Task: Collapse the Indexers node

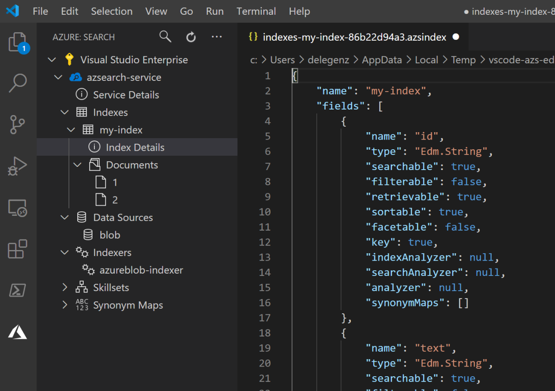Action: (65, 252)
